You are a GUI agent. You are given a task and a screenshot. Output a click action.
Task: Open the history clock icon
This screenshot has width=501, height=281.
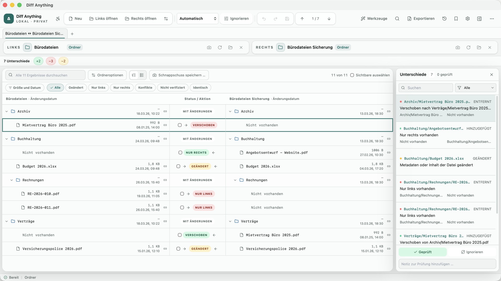pyautogui.click(x=444, y=18)
